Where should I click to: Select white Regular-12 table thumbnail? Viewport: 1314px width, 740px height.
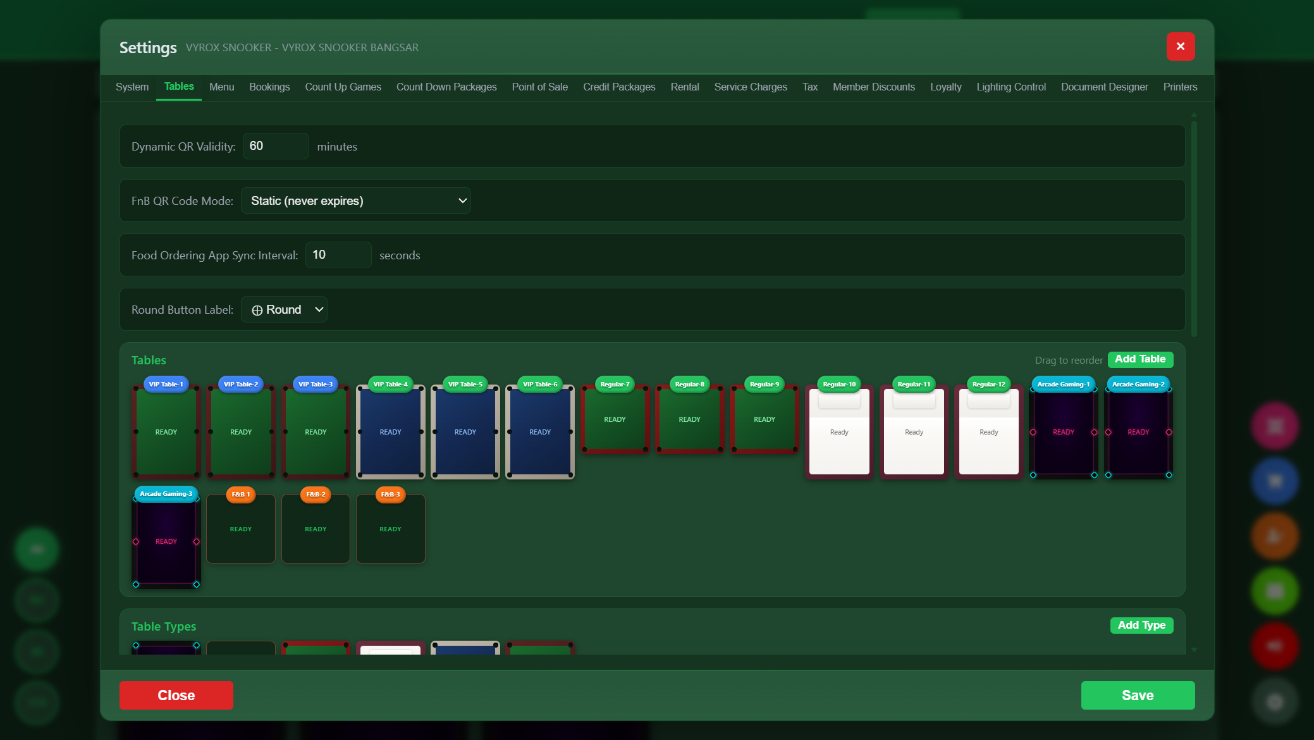pos(988,428)
